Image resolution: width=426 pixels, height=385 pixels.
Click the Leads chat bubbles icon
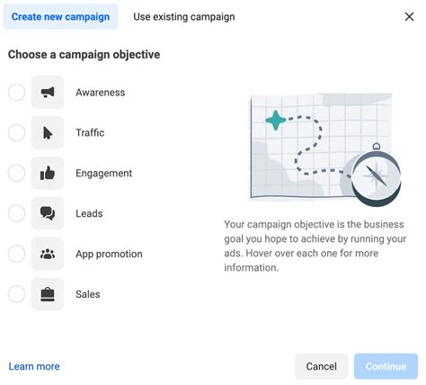[x=48, y=213]
